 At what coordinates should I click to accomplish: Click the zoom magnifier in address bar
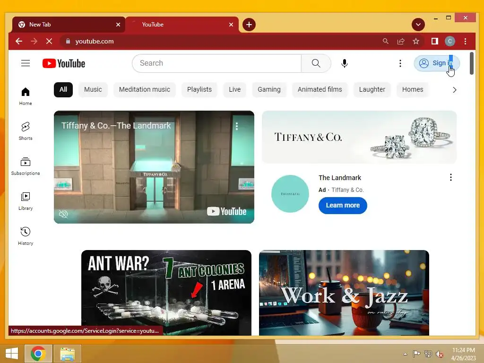(386, 41)
